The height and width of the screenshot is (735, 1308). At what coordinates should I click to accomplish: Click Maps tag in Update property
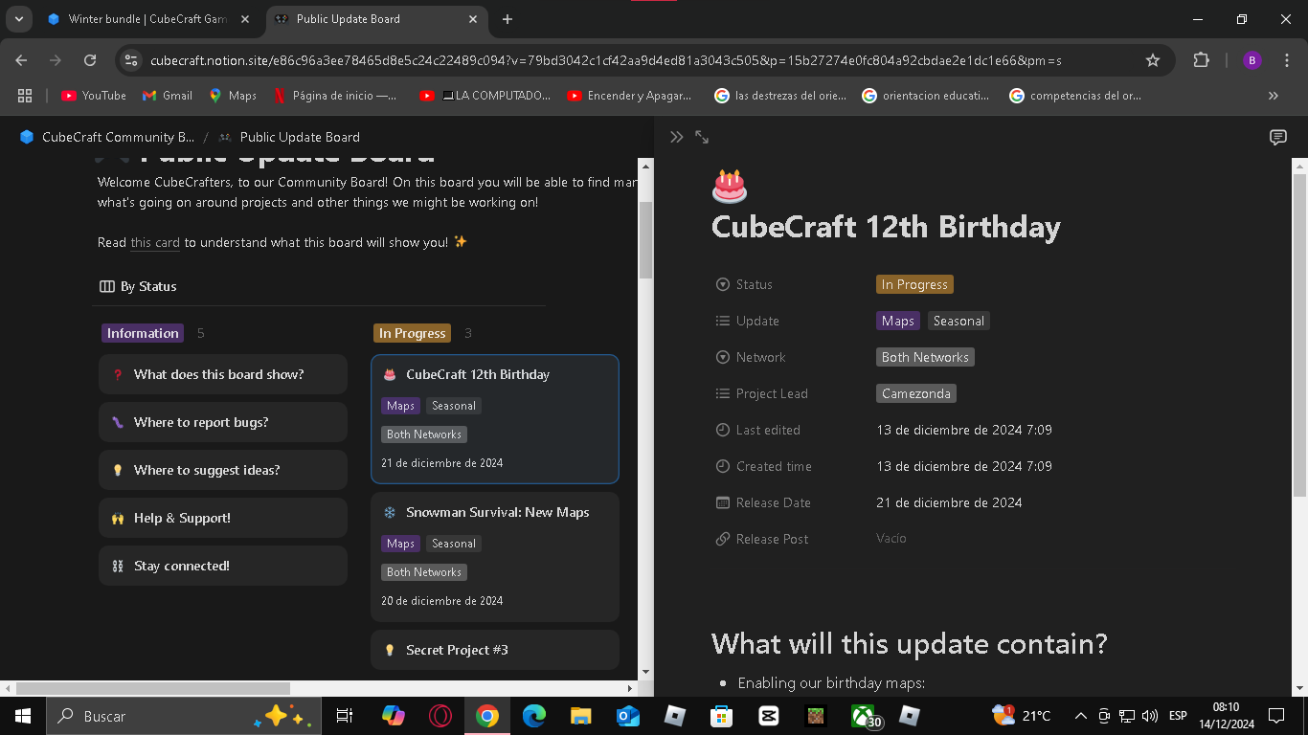[898, 321]
